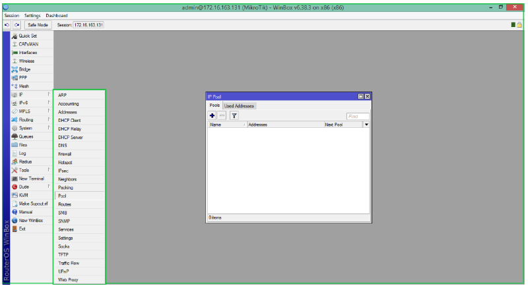Screen dimensions: 528x288
Task: Sort by the Name column header
Action: tap(228, 125)
